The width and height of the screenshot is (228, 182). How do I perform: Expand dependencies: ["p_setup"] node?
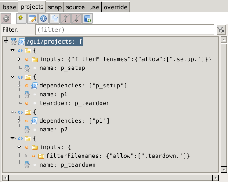pyautogui.click(x=19, y=86)
